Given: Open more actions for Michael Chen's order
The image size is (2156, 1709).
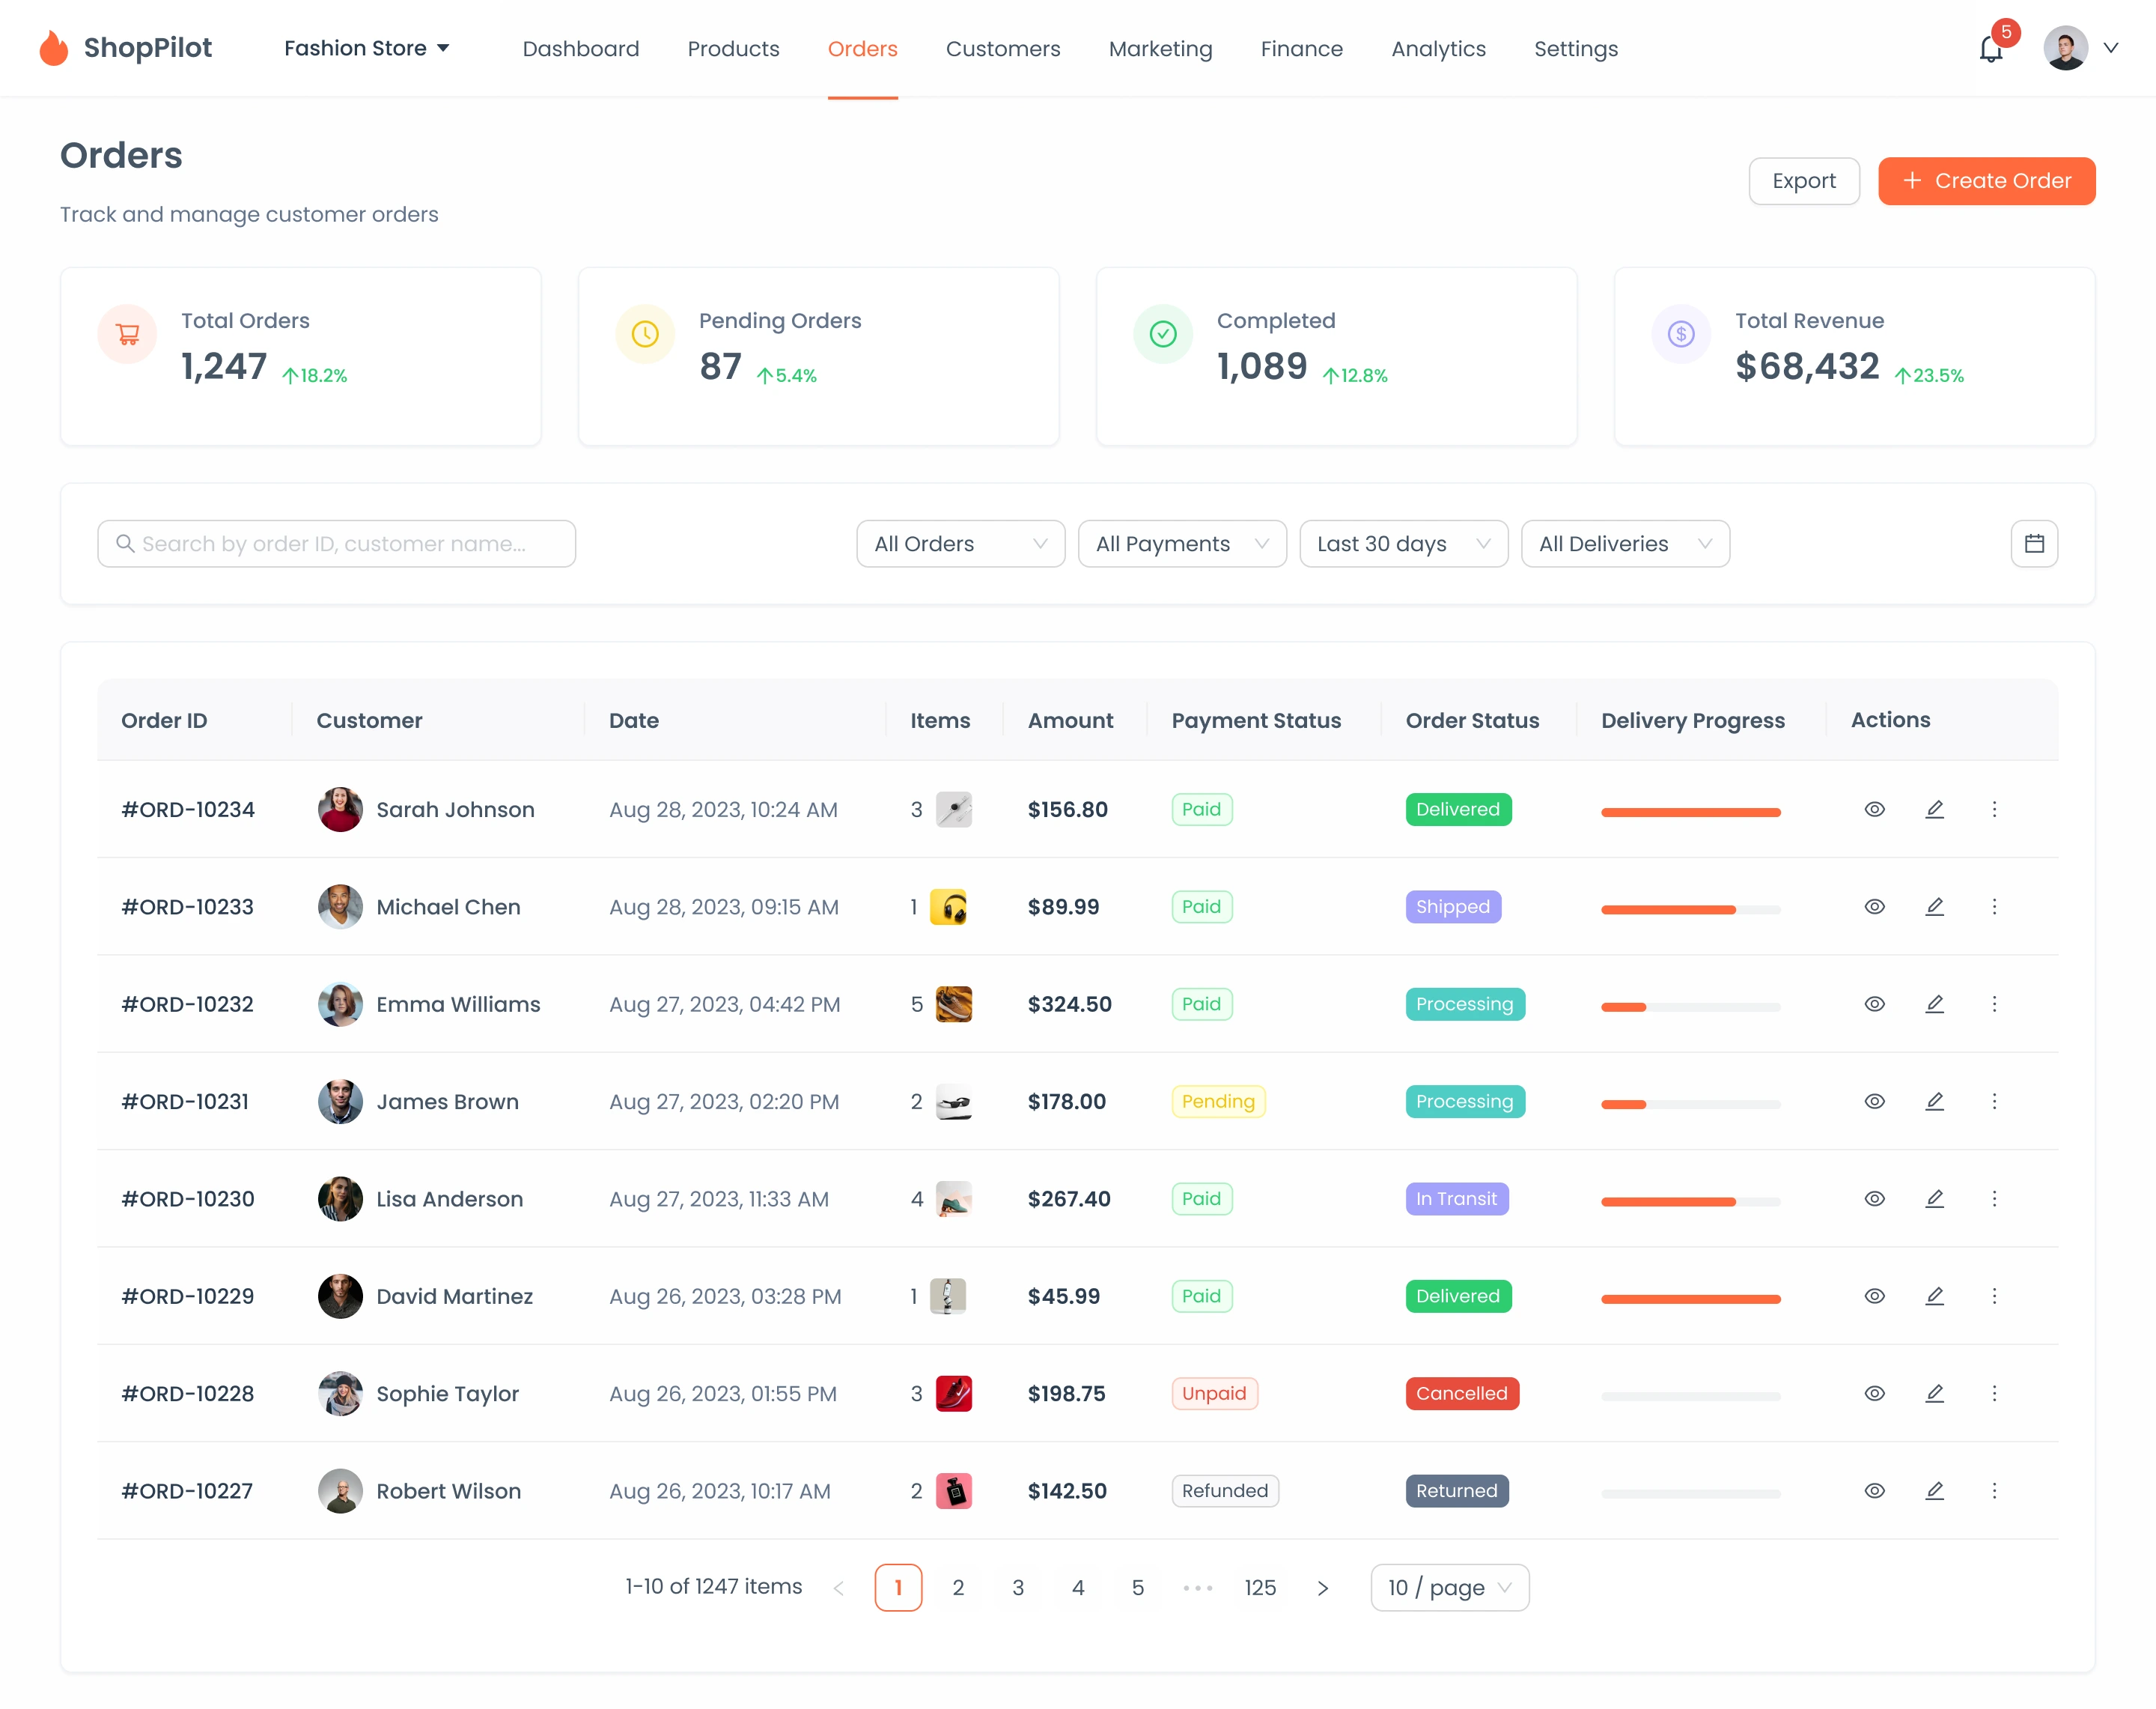Looking at the screenshot, I should coord(1994,906).
